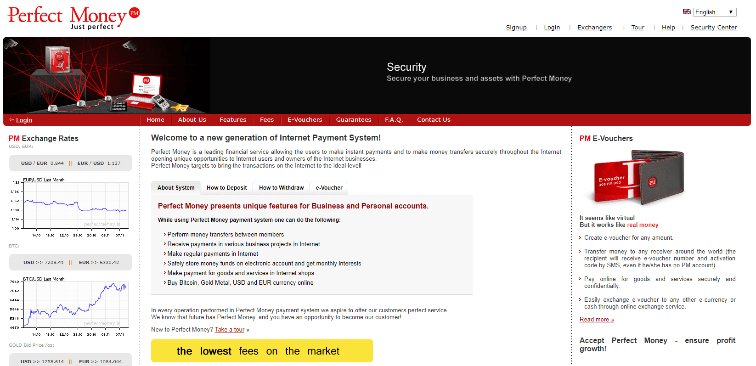Click the BTC USD 7208.41 rate
The height and width of the screenshot is (366, 756).
[44, 263]
